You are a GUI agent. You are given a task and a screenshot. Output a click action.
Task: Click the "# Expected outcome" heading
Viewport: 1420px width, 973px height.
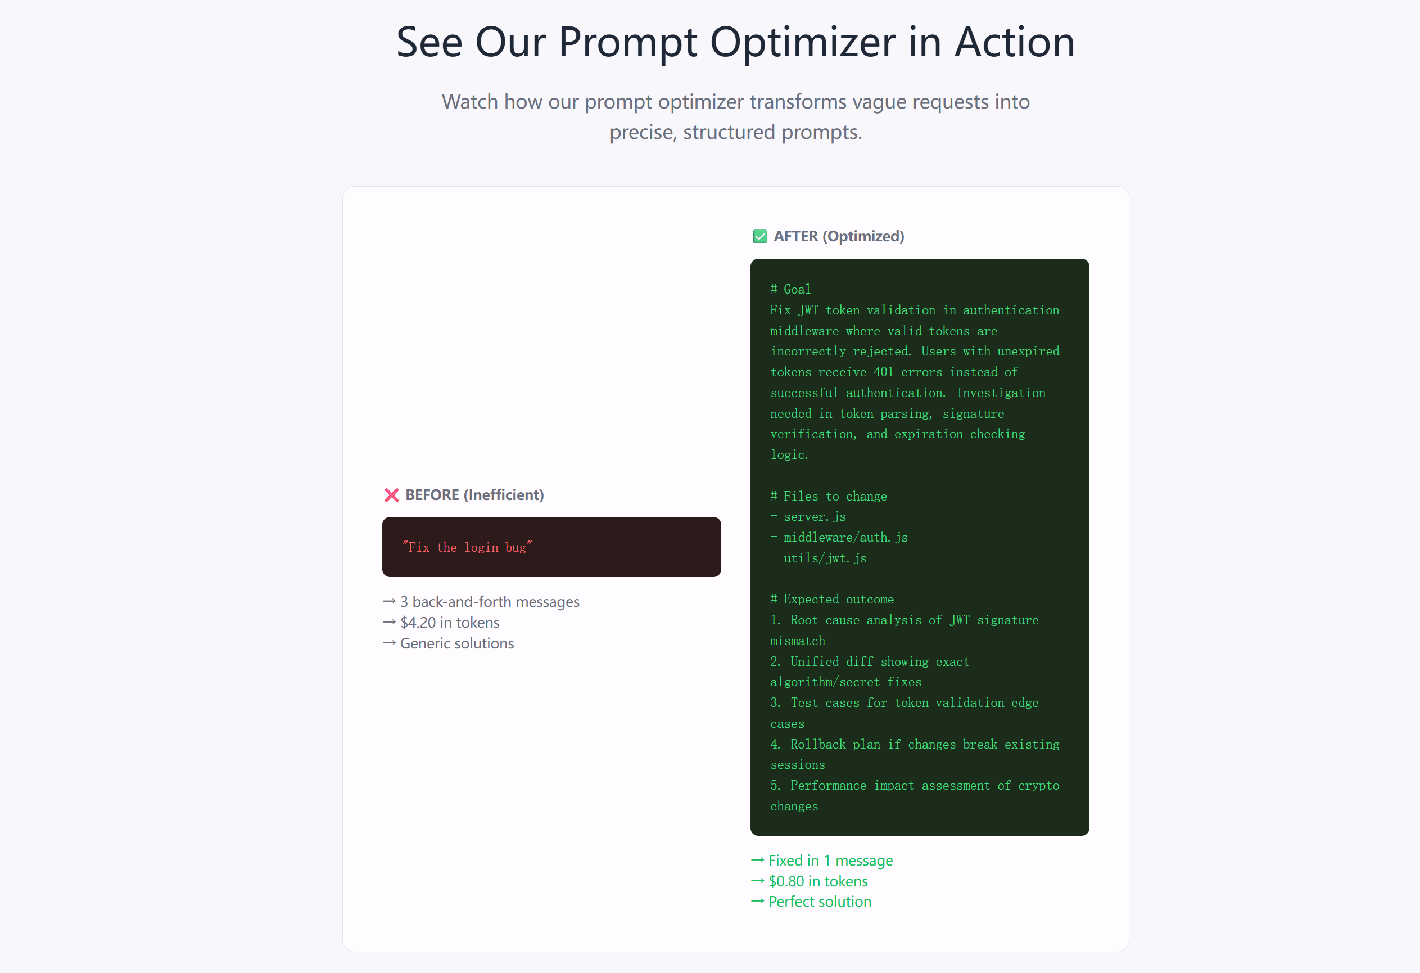pyautogui.click(x=831, y=599)
